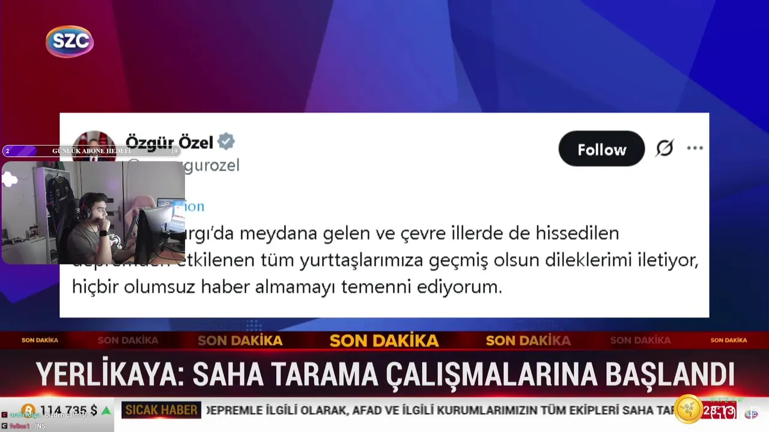Click the SZC channel logo
The width and height of the screenshot is (769, 432).
click(x=70, y=41)
